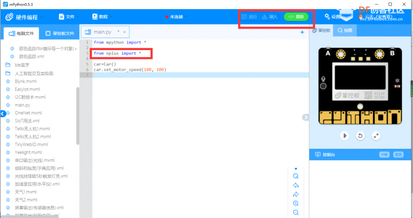
Task: Switch to the 掌控板 simulator tab
Action: pos(321,31)
